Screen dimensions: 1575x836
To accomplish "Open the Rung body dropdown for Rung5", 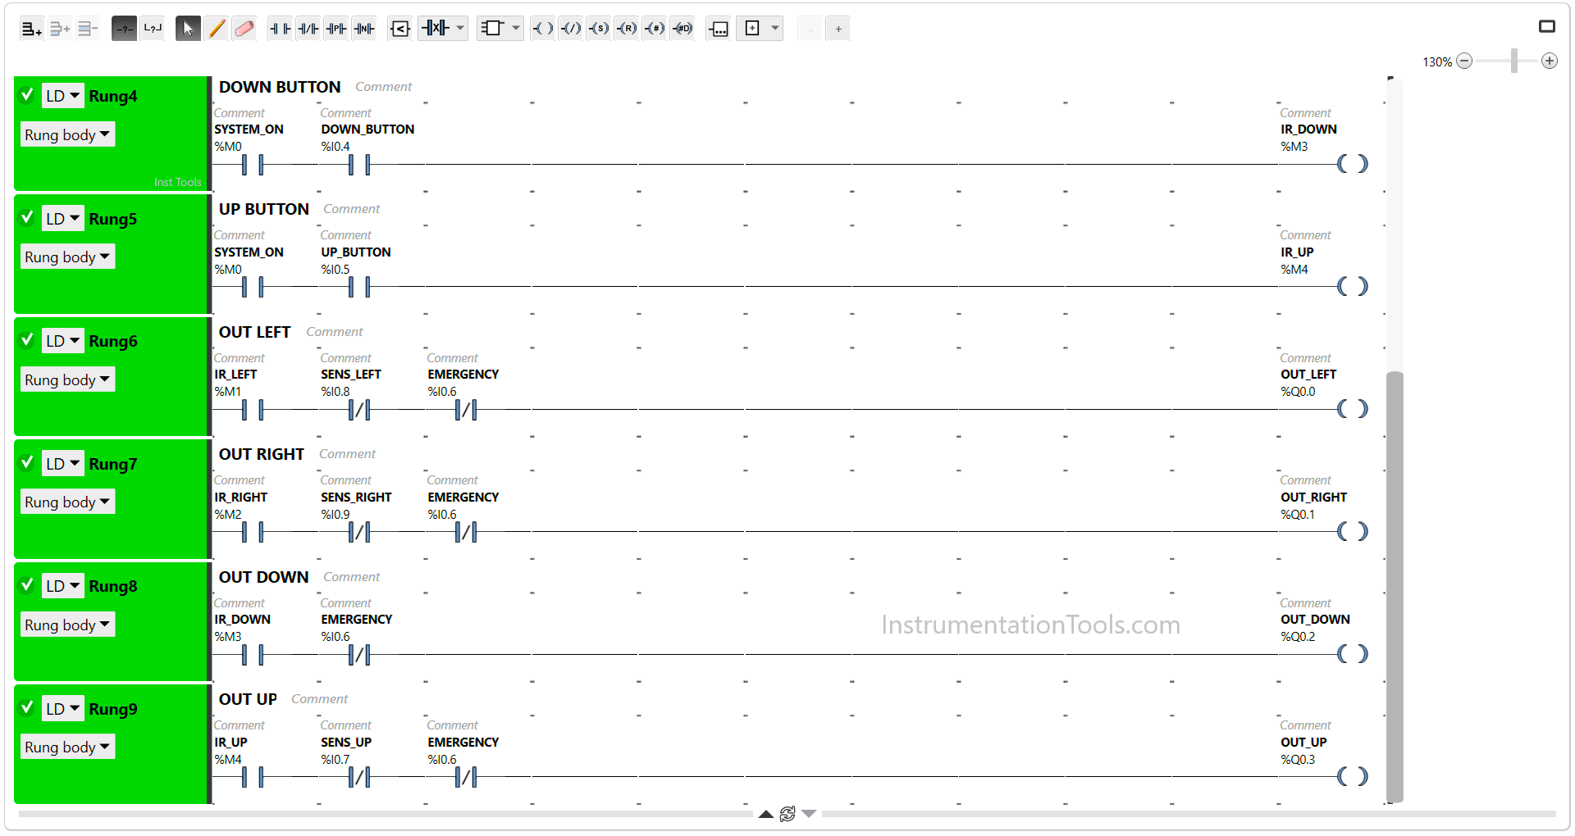I will (x=68, y=257).
